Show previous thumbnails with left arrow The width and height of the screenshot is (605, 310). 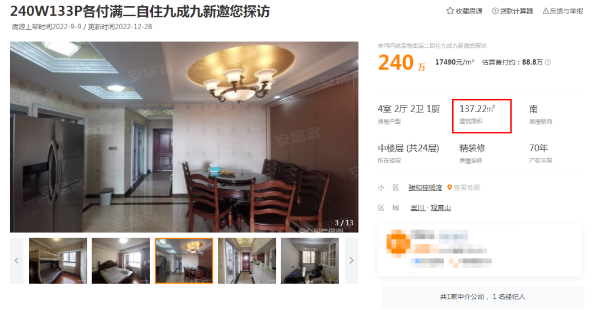[x=17, y=261]
